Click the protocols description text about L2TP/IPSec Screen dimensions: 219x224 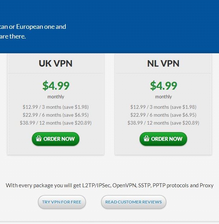(x=109, y=185)
